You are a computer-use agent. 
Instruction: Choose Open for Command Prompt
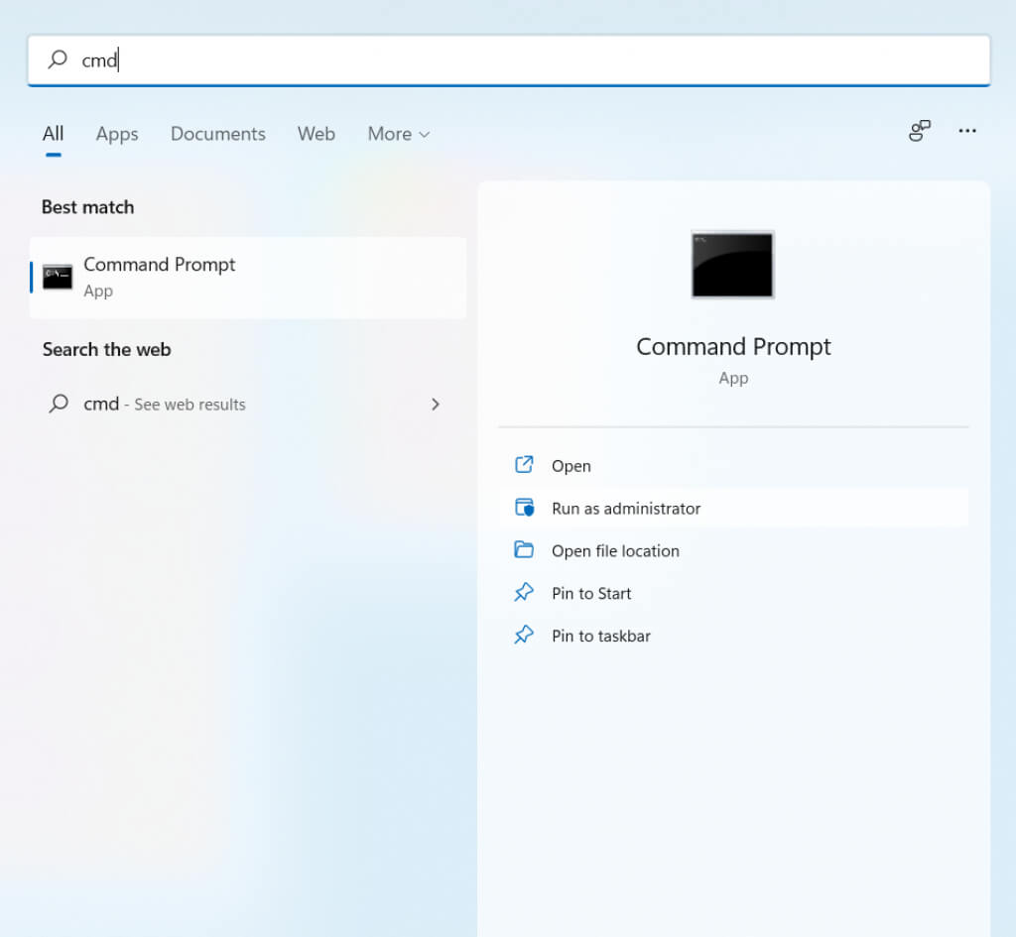click(x=733, y=466)
